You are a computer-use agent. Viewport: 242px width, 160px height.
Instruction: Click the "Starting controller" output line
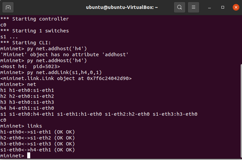click(x=35, y=19)
